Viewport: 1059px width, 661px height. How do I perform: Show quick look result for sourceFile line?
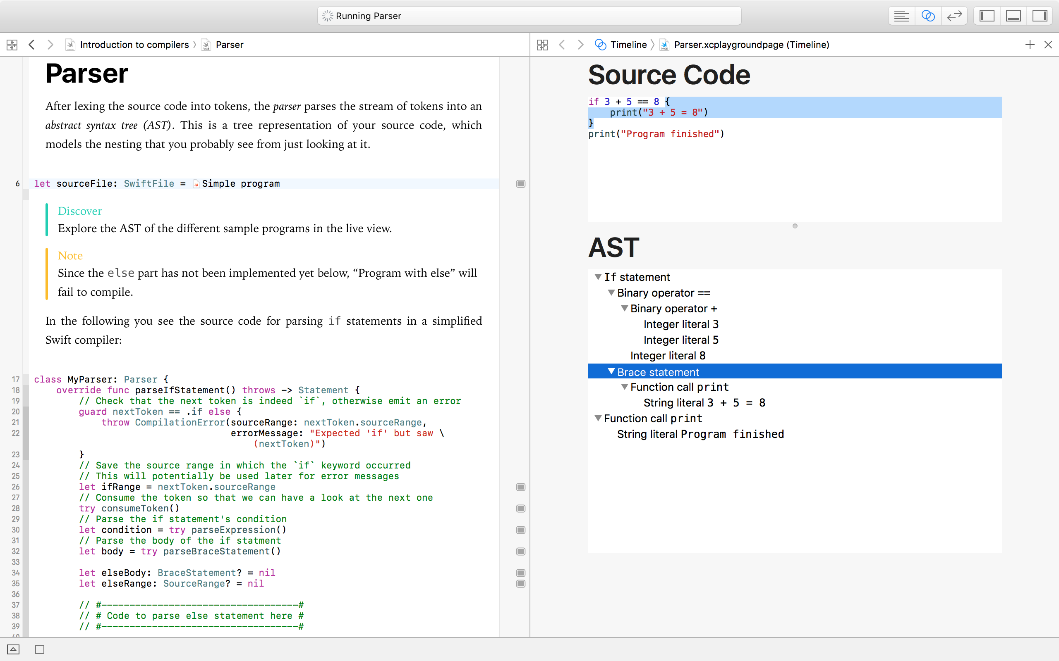coord(520,183)
